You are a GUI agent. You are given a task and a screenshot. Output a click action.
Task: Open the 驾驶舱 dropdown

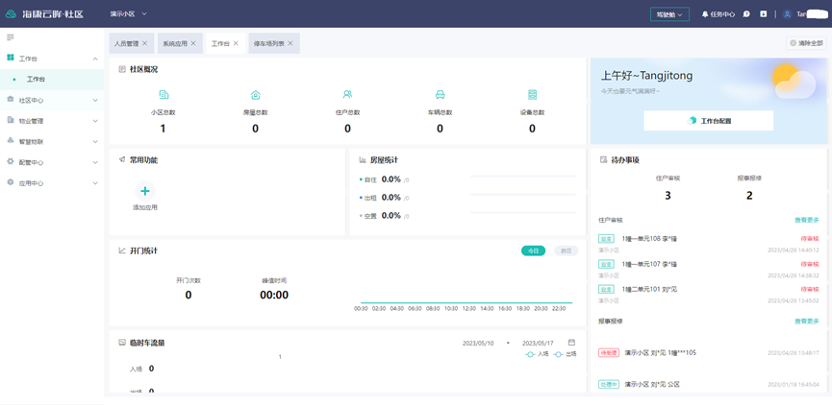click(x=669, y=14)
